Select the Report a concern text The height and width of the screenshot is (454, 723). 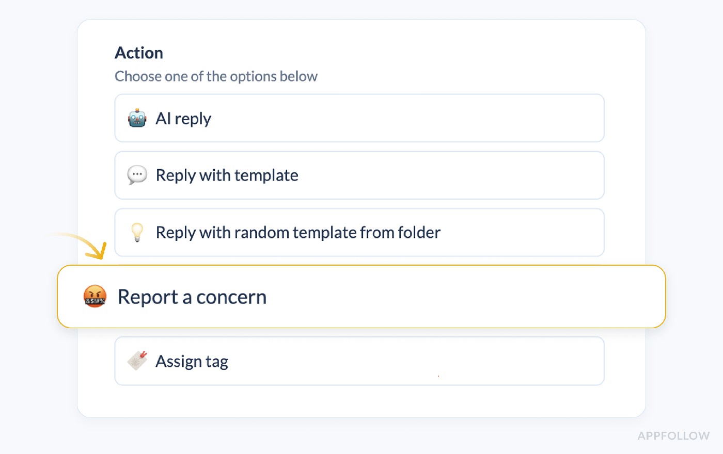coord(192,297)
